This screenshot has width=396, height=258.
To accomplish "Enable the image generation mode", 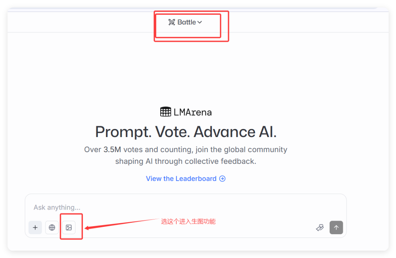I will pyautogui.click(x=69, y=228).
